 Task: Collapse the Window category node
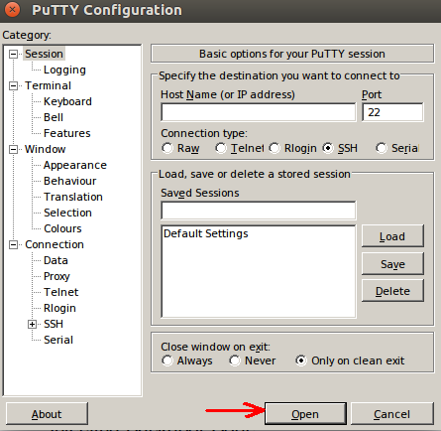(13, 150)
